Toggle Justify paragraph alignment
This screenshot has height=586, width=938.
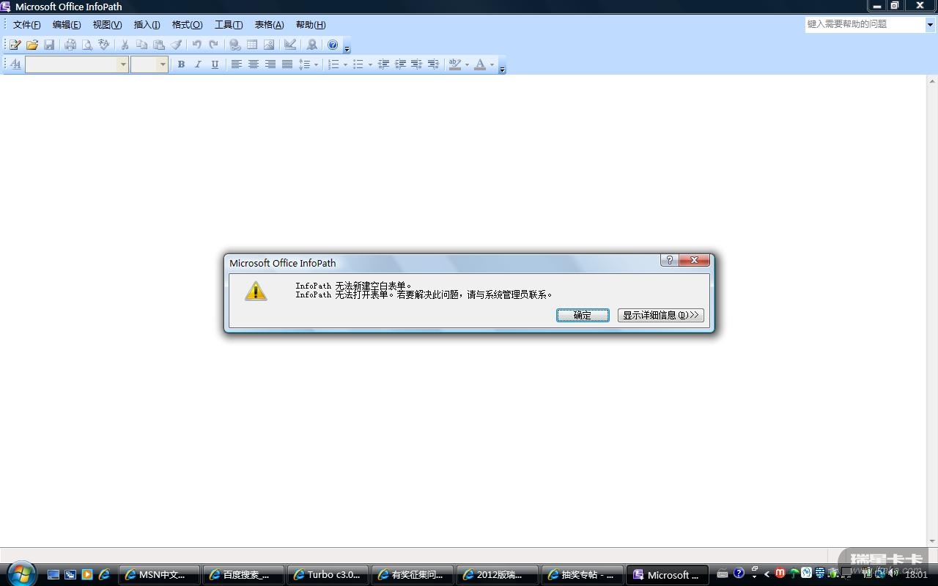point(287,64)
